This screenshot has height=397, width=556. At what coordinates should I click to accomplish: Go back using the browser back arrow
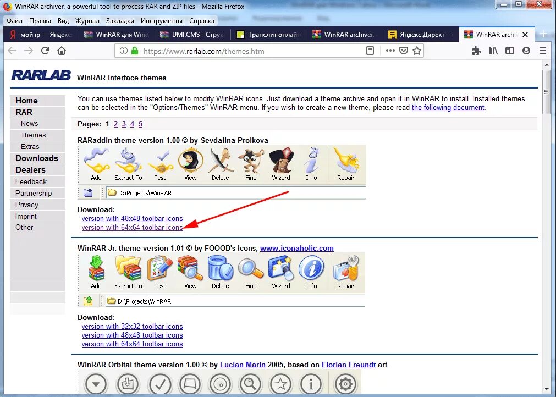point(12,51)
